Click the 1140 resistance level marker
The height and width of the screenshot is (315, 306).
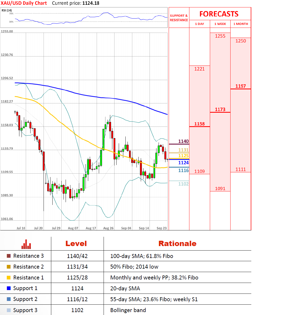pos(183,141)
